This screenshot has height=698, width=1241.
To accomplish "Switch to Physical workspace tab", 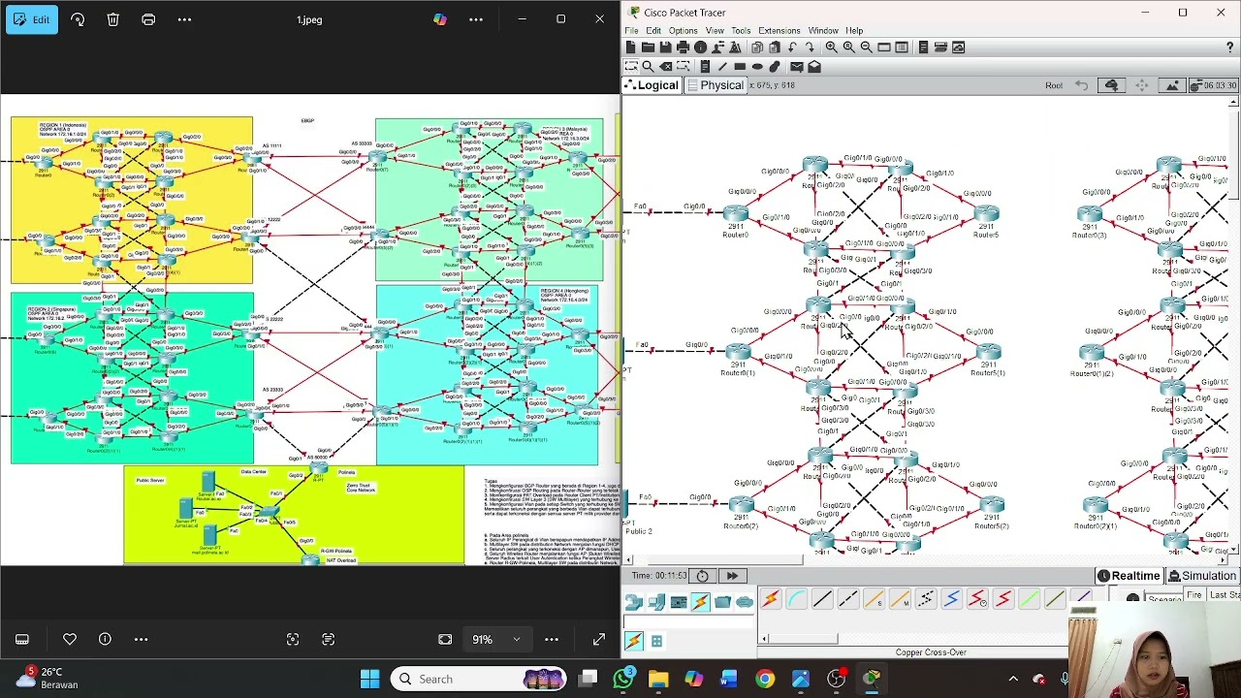I will coord(716,85).
